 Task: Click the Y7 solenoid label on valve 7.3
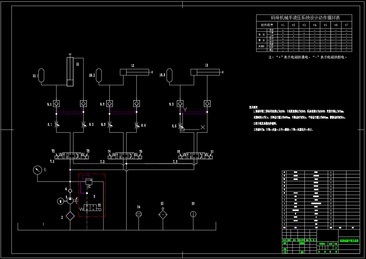[212, 152]
